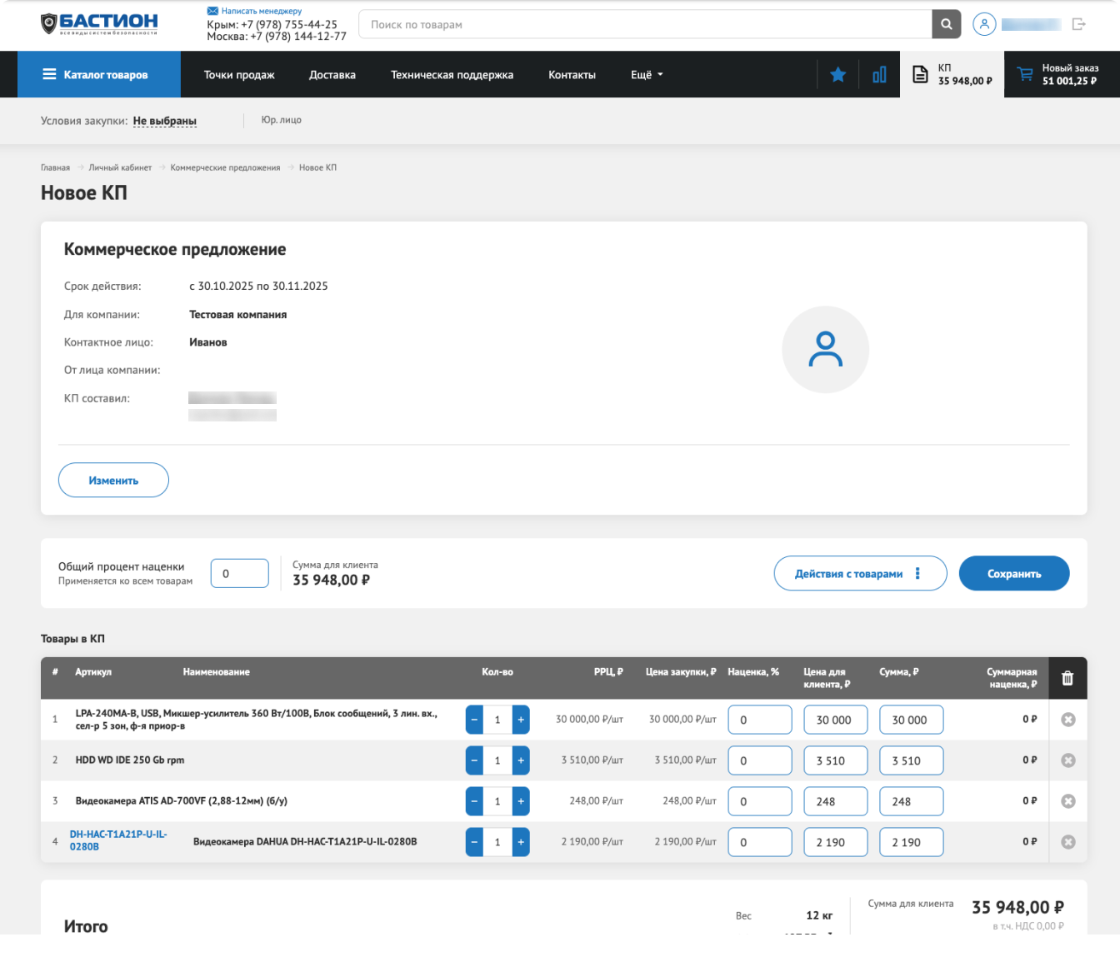Delete the DAHUA camera row
The width and height of the screenshot is (1120, 957).
pos(1067,842)
